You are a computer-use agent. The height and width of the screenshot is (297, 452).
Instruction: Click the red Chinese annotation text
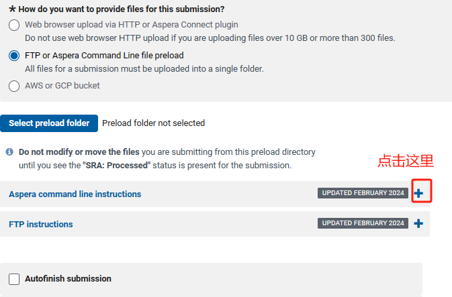[x=406, y=161]
